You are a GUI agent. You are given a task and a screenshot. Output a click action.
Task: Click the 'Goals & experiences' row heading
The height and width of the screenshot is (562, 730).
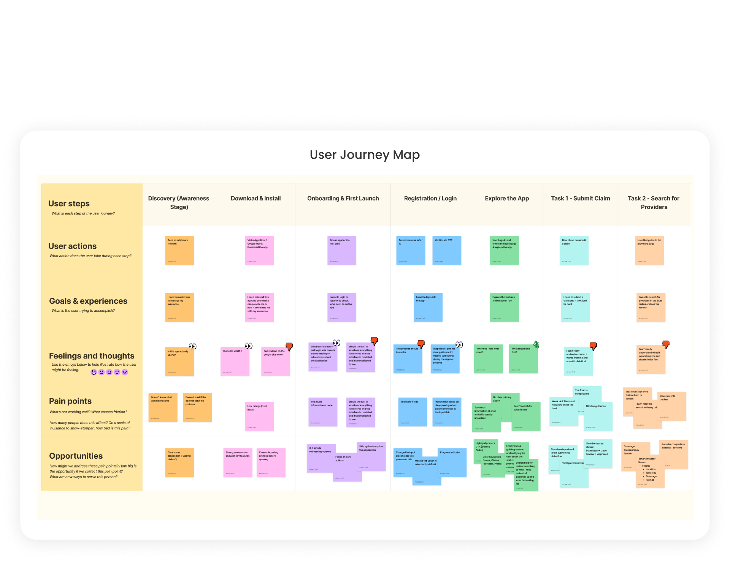point(88,301)
